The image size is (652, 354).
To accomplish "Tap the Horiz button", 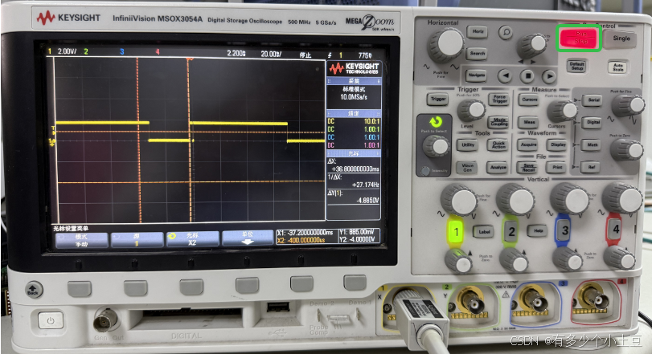I will 478,31.
